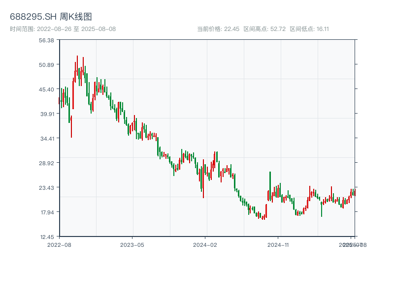This screenshot has height=295, width=394.
Task: Select the 45.40 y-axis tick label
Action: click(x=46, y=89)
